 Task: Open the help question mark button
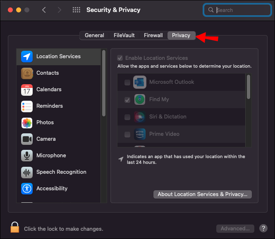(263, 228)
